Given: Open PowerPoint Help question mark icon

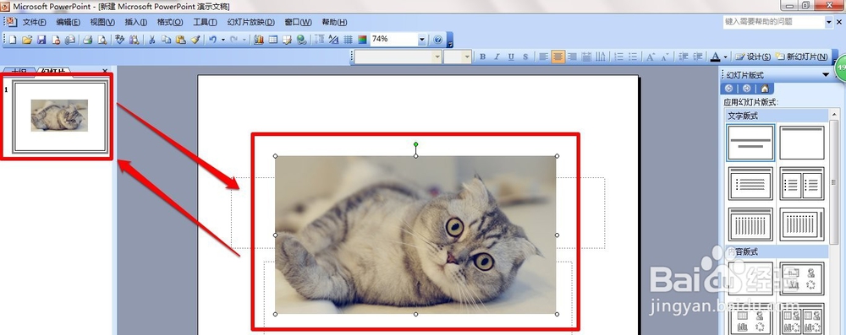Looking at the screenshot, I should pyautogui.click(x=437, y=40).
